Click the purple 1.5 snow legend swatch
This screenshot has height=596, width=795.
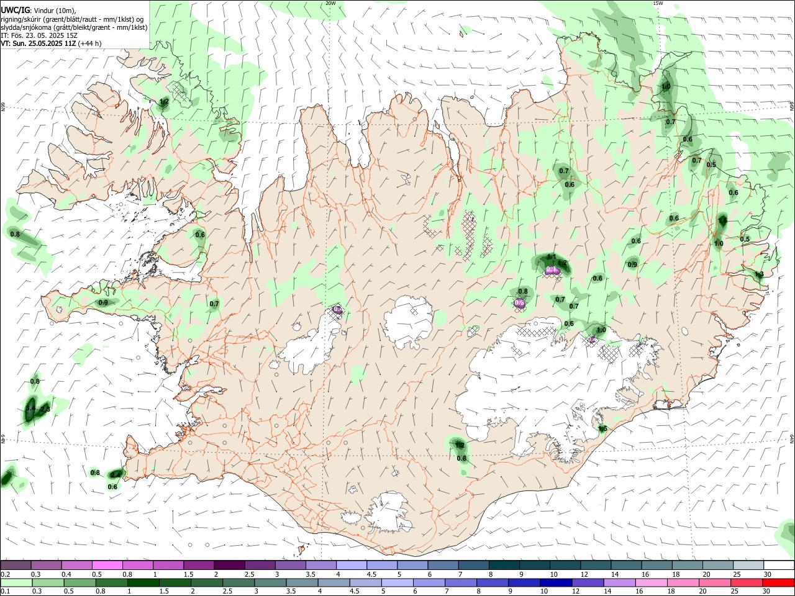[198, 566]
